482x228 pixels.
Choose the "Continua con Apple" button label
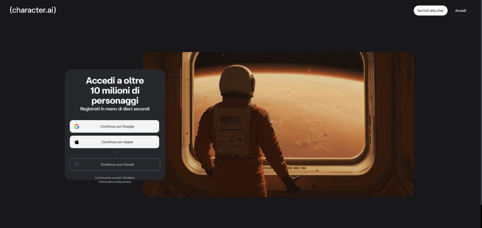(117, 142)
